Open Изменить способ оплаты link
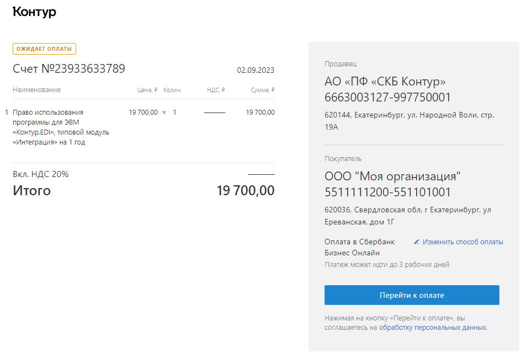 coord(462,242)
